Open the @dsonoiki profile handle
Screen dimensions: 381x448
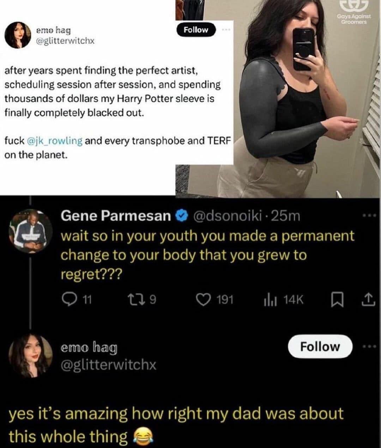[x=227, y=216]
